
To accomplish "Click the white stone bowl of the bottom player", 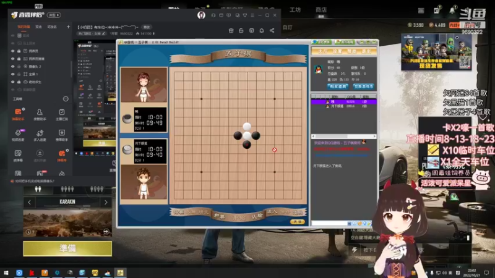I will 127,150.
